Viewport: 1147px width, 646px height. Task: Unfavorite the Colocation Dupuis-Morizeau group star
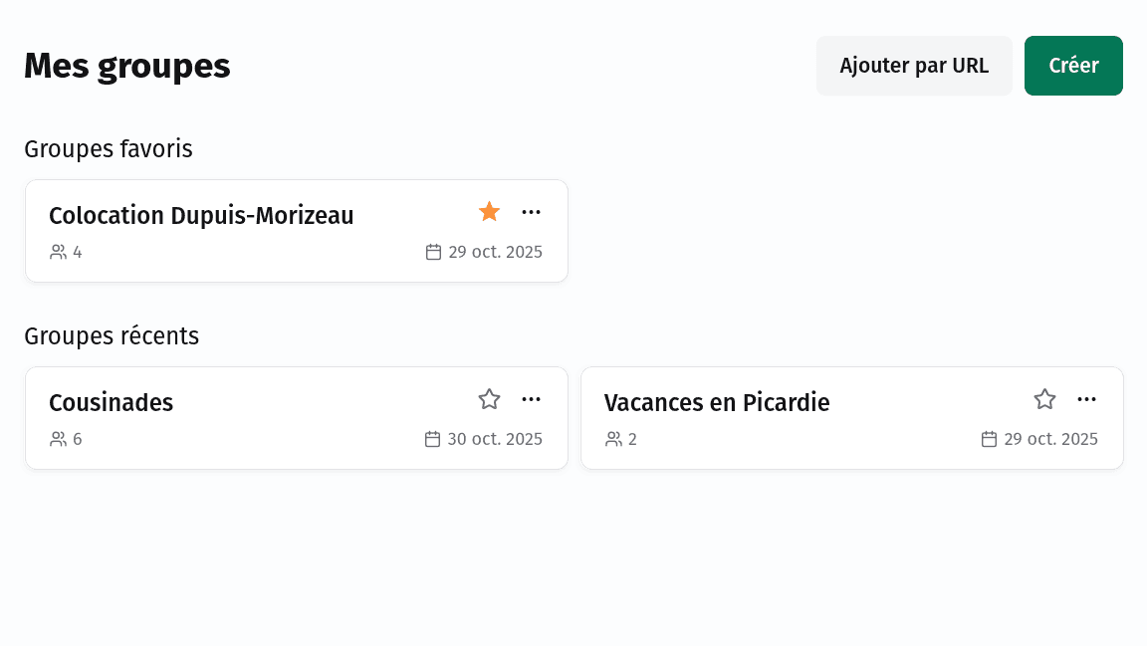pyautogui.click(x=489, y=212)
